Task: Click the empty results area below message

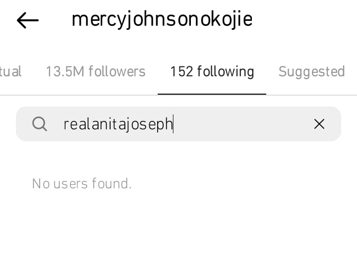Action: (x=178, y=234)
